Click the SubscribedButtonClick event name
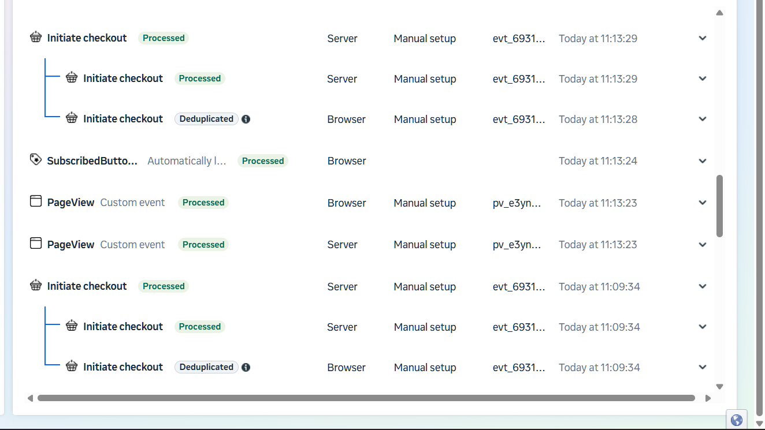 (92, 161)
